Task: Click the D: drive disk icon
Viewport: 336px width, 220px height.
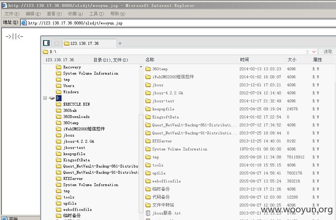Action: 52,98
